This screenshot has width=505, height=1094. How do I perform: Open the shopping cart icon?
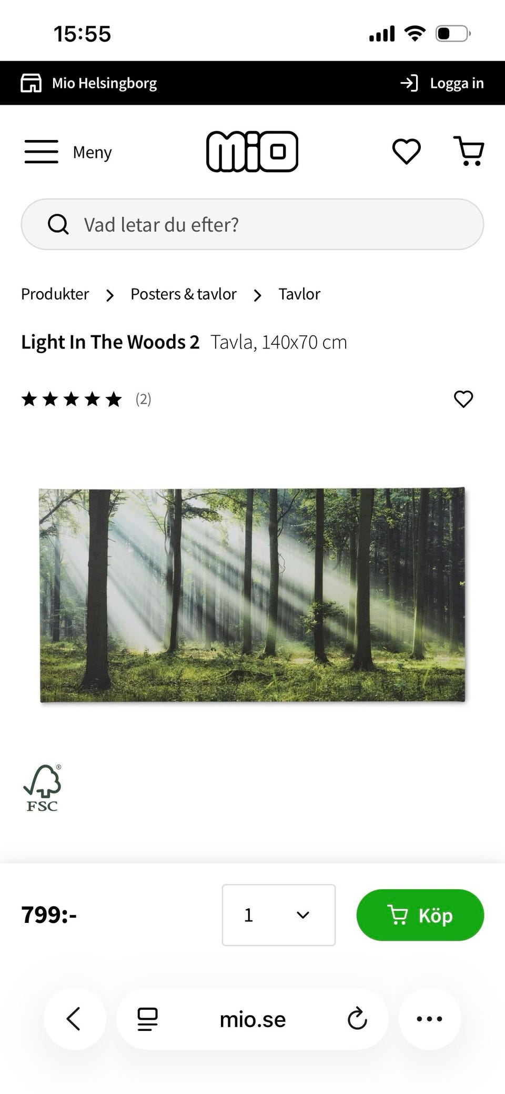click(469, 152)
